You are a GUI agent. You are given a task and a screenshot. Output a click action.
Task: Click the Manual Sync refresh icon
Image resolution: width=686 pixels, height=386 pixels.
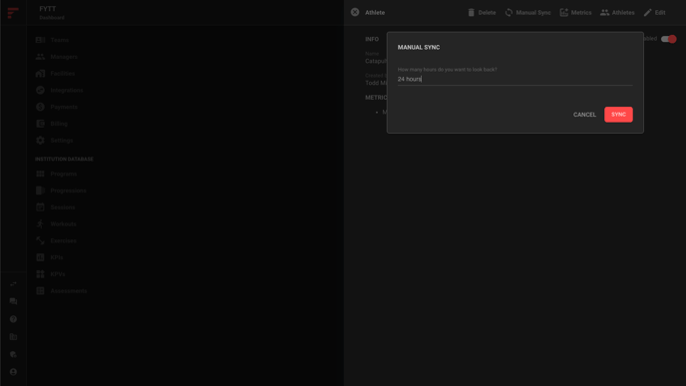[x=509, y=13]
